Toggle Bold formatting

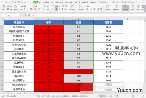pos(21,9)
